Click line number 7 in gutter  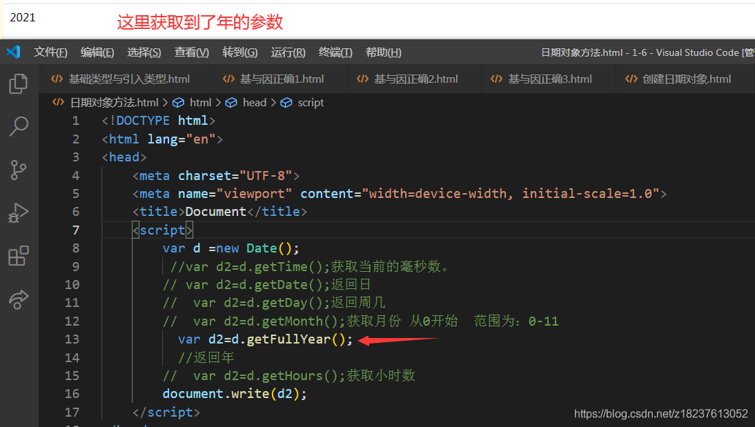pos(76,230)
